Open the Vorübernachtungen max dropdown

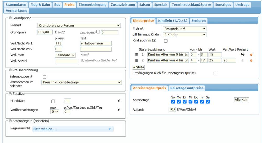[55, 112]
